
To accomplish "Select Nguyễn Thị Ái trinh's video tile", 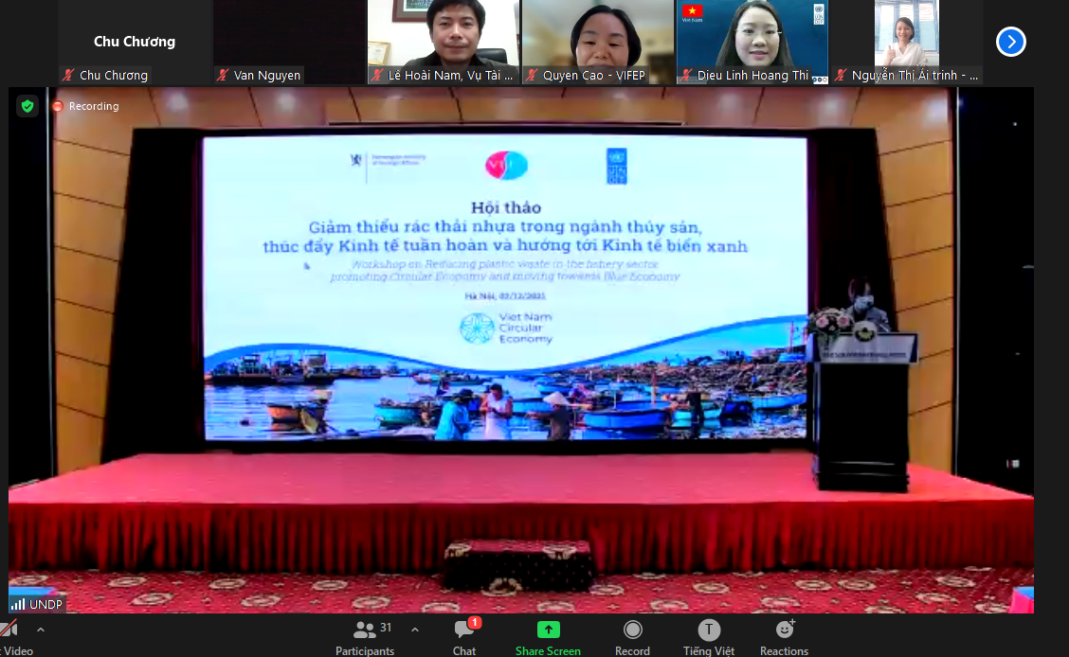I will pyautogui.click(x=906, y=38).
